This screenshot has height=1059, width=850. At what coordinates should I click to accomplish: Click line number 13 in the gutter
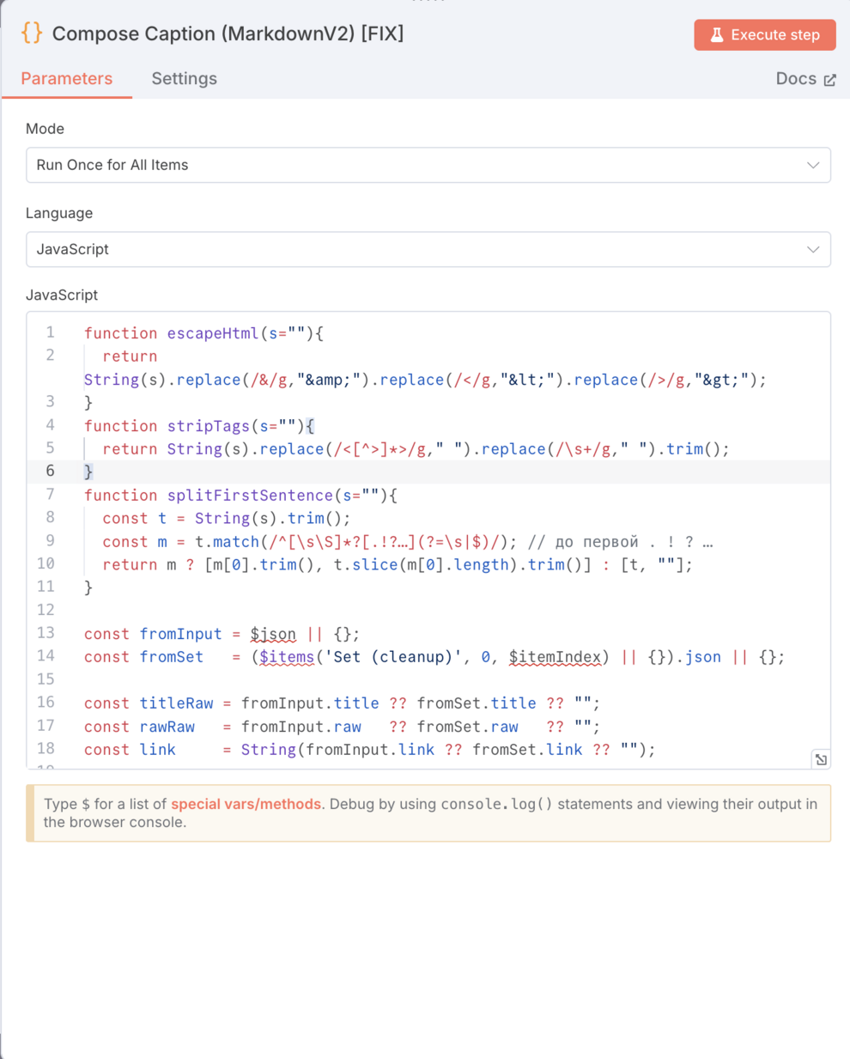(46, 633)
